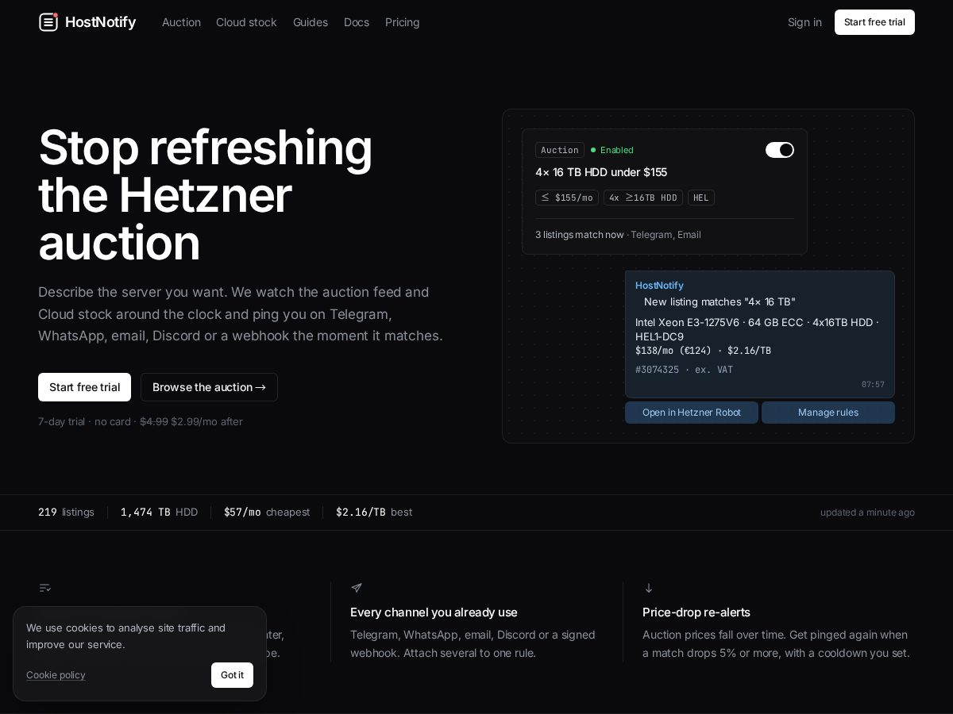Open the Cloud stock nav item
This screenshot has height=714, width=953.
pos(246,22)
